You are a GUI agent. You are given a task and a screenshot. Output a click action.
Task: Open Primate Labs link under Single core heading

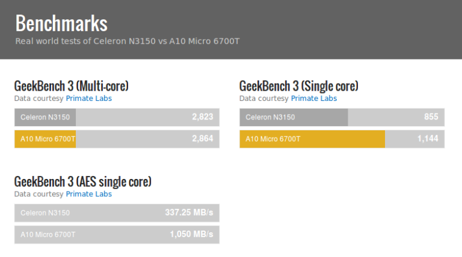(x=314, y=98)
